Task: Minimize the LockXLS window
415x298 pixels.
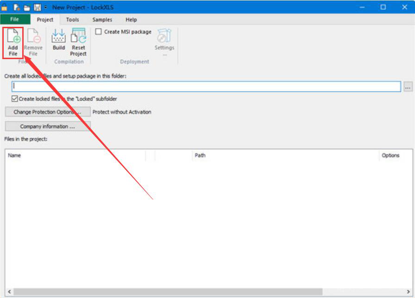Action: click(362, 7)
